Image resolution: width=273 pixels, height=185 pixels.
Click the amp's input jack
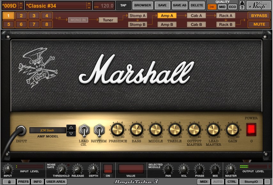click(21, 131)
